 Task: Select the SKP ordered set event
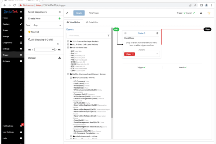[76, 51]
